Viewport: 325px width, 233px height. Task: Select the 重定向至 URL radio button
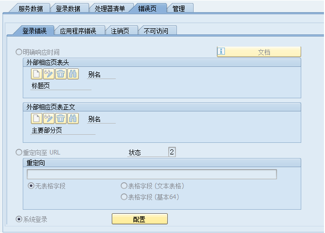pos(19,152)
